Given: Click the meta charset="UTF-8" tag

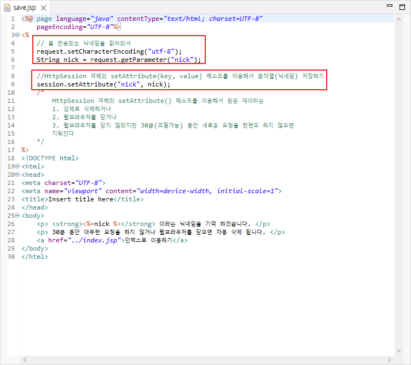Looking at the screenshot, I should (63, 183).
